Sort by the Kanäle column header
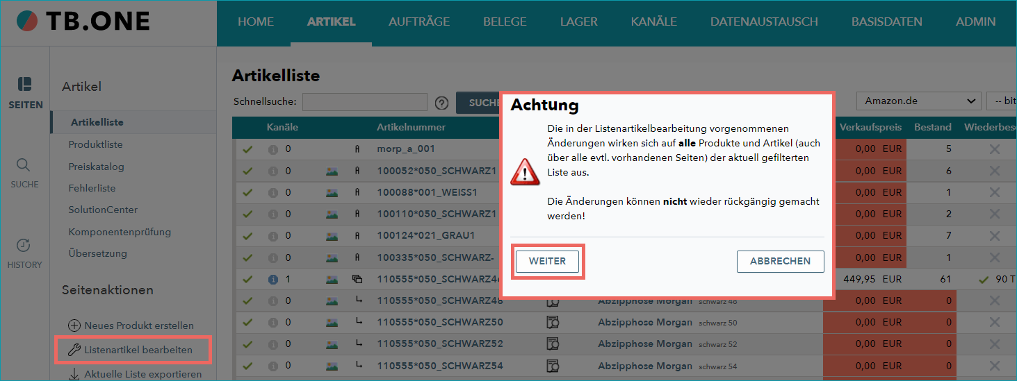The width and height of the screenshot is (1017, 381). pos(282,127)
